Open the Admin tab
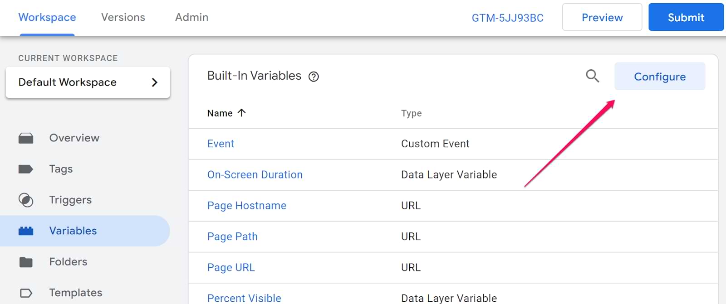The image size is (726, 304). (x=191, y=17)
